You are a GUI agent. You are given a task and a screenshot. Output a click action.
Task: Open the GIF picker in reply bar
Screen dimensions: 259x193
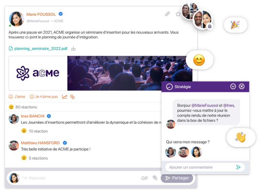click(145, 178)
